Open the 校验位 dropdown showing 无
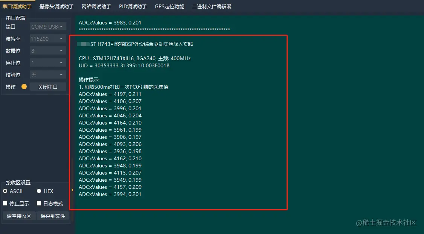This screenshot has width=424, height=234. tap(47, 75)
